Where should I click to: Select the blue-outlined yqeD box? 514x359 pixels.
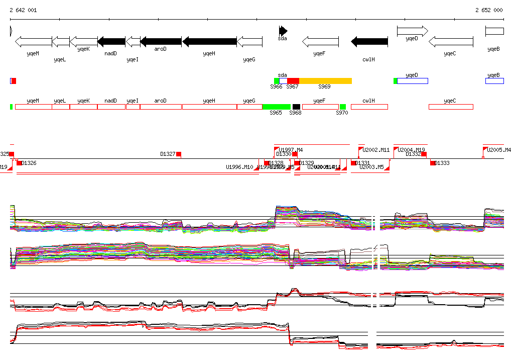[x=413, y=81]
